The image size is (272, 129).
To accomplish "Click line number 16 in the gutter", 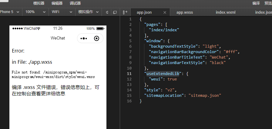I will pyautogui.click(x=129, y=101).
